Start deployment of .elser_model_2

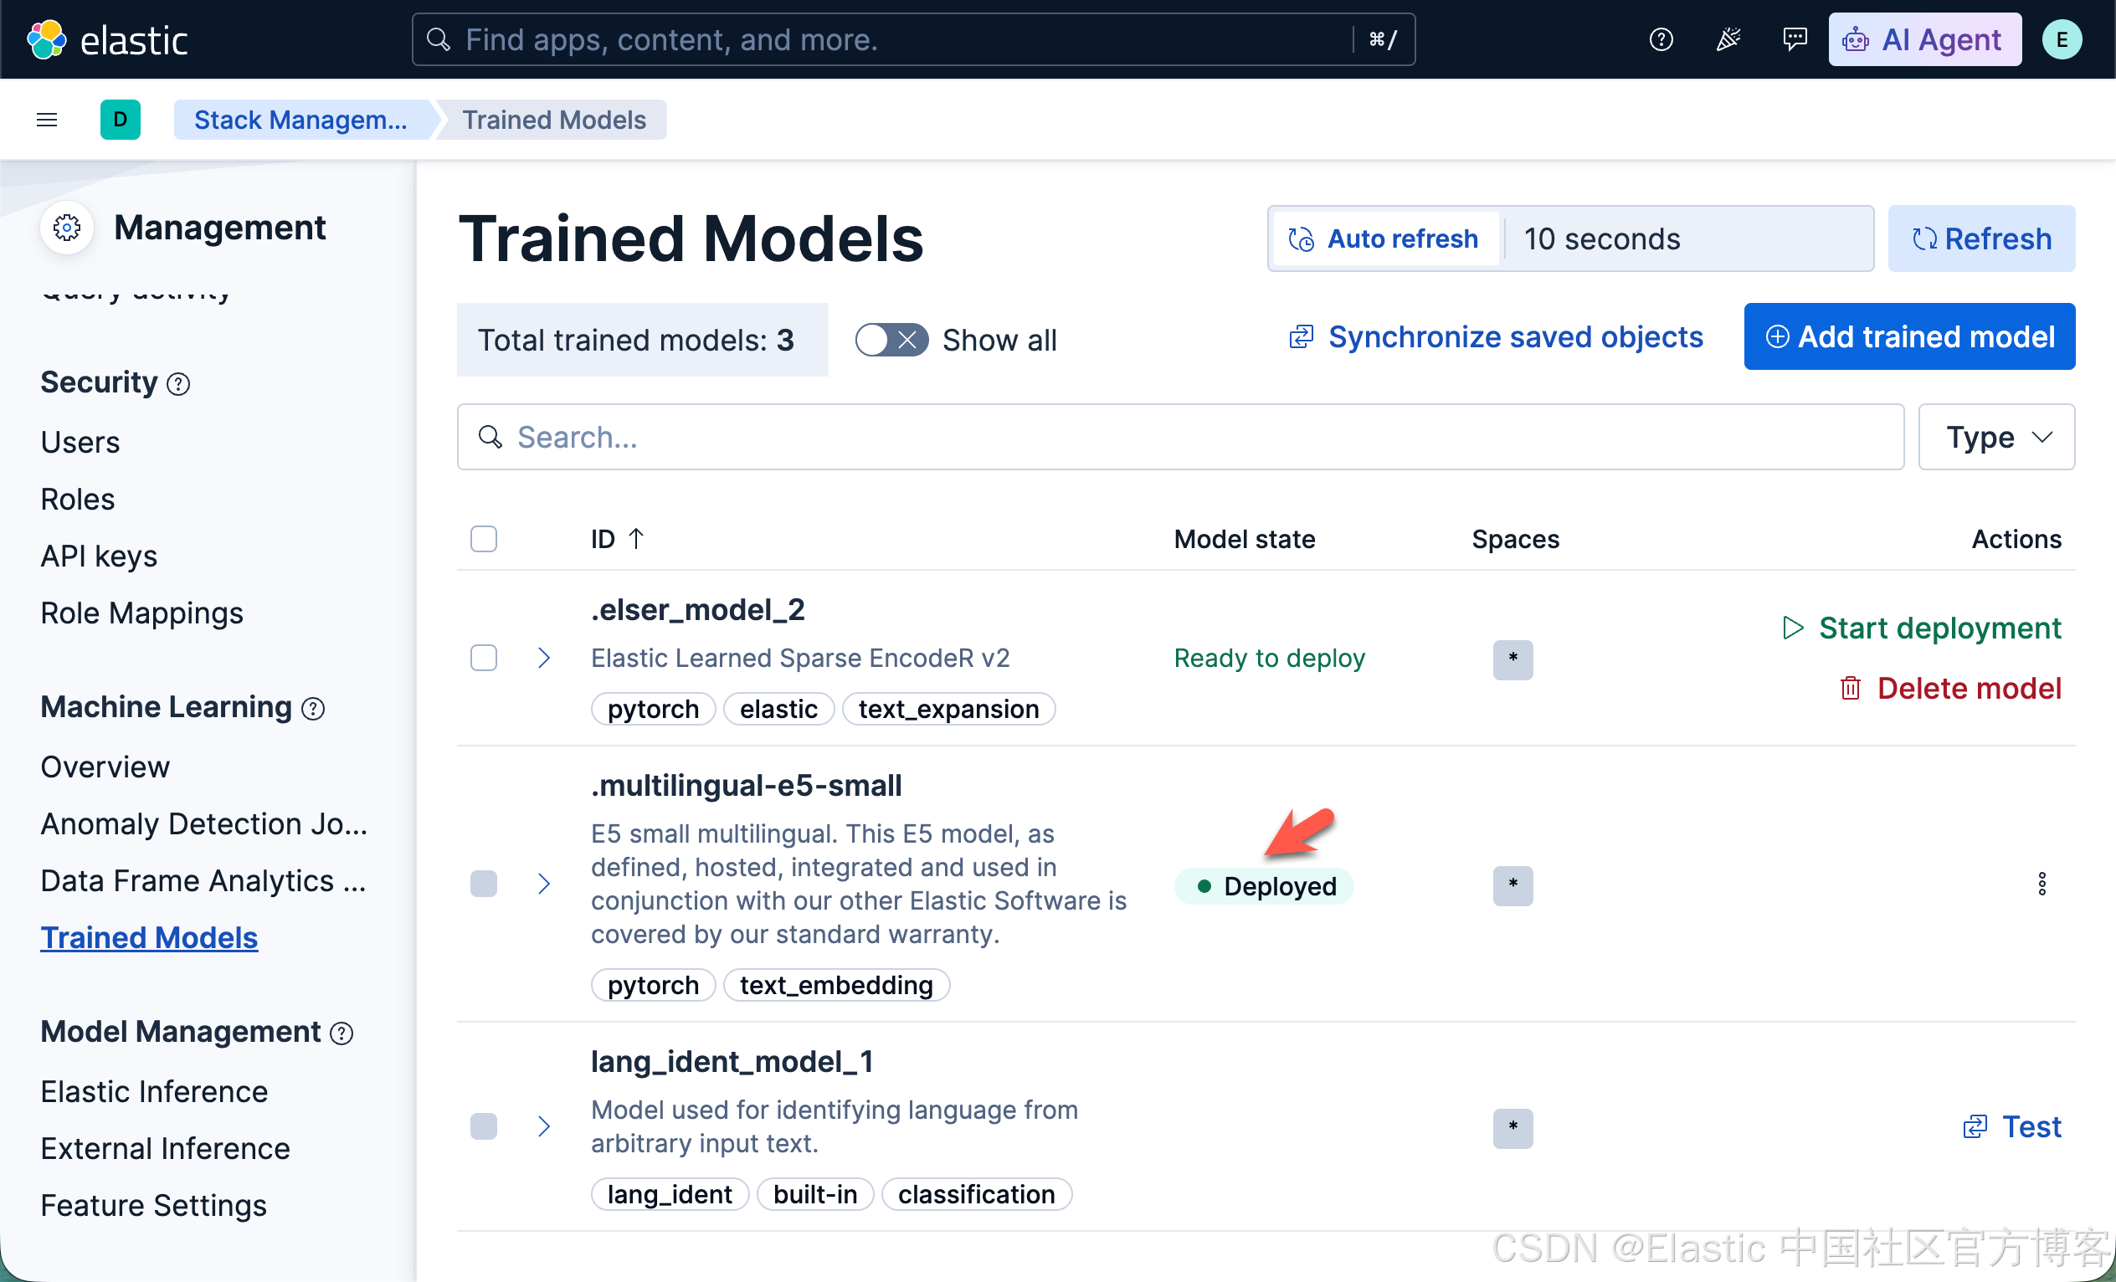tap(1922, 628)
